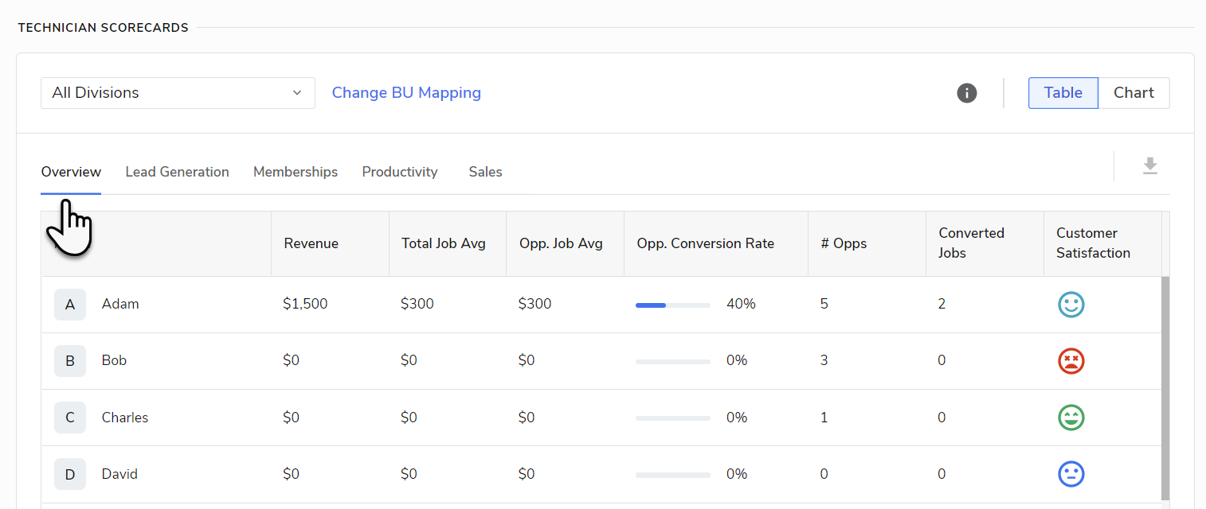Sort by the Revenue column header
1206x509 pixels.
[311, 243]
